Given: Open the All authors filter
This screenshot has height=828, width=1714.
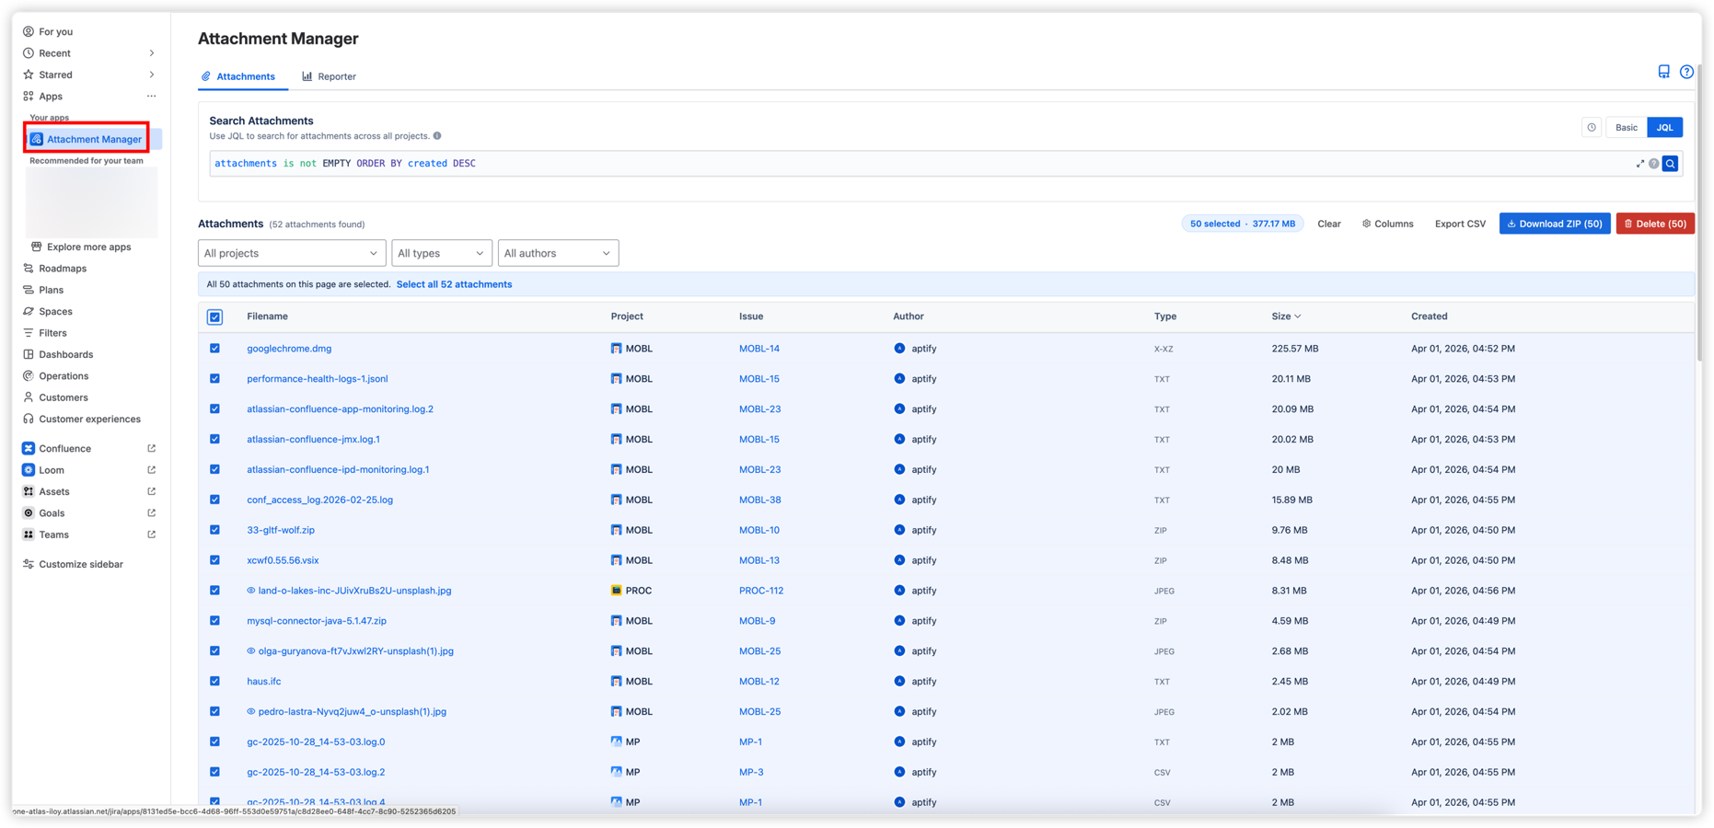Looking at the screenshot, I should click(x=558, y=253).
